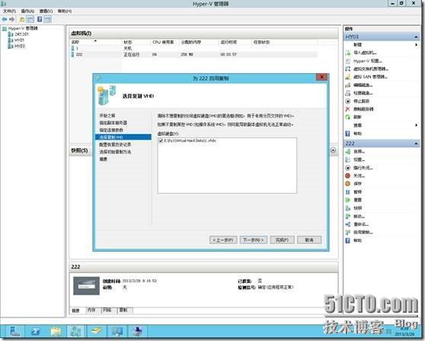
Task: Click the <上一步(P) previous button in wizard
Action: 223,240
